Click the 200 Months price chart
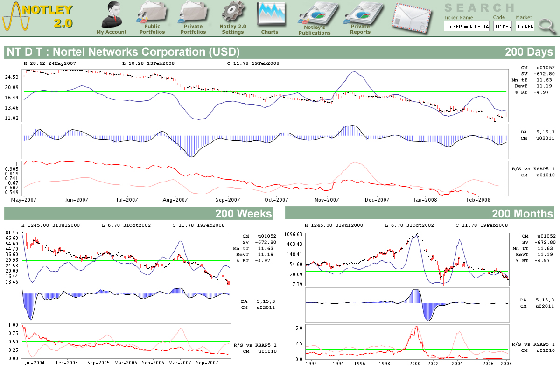 pos(408,258)
